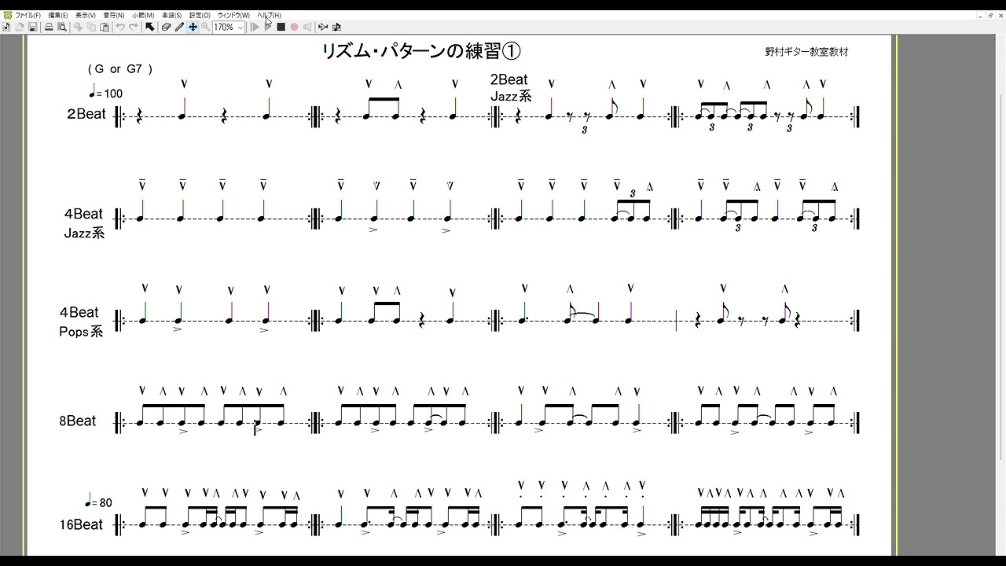Open the 音符(N) menu

click(x=114, y=15)
